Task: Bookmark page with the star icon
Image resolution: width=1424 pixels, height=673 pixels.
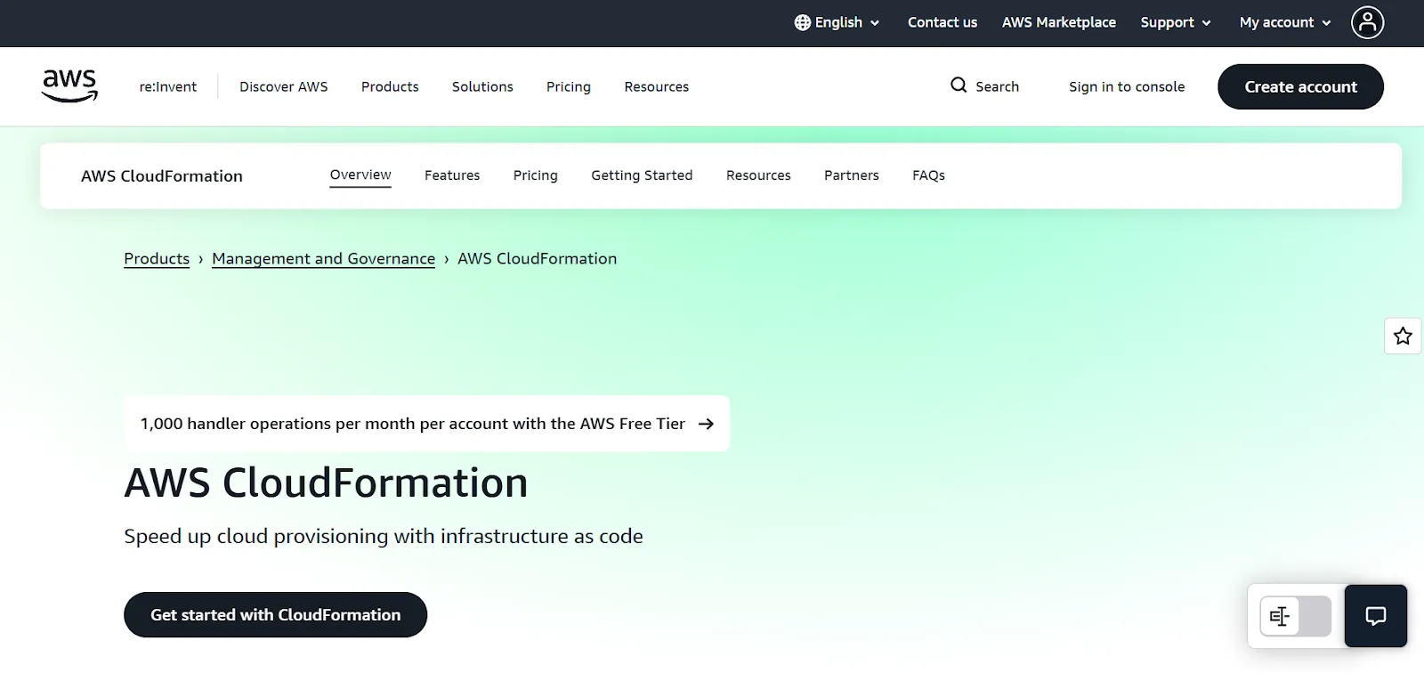Action: [1403, 336]
